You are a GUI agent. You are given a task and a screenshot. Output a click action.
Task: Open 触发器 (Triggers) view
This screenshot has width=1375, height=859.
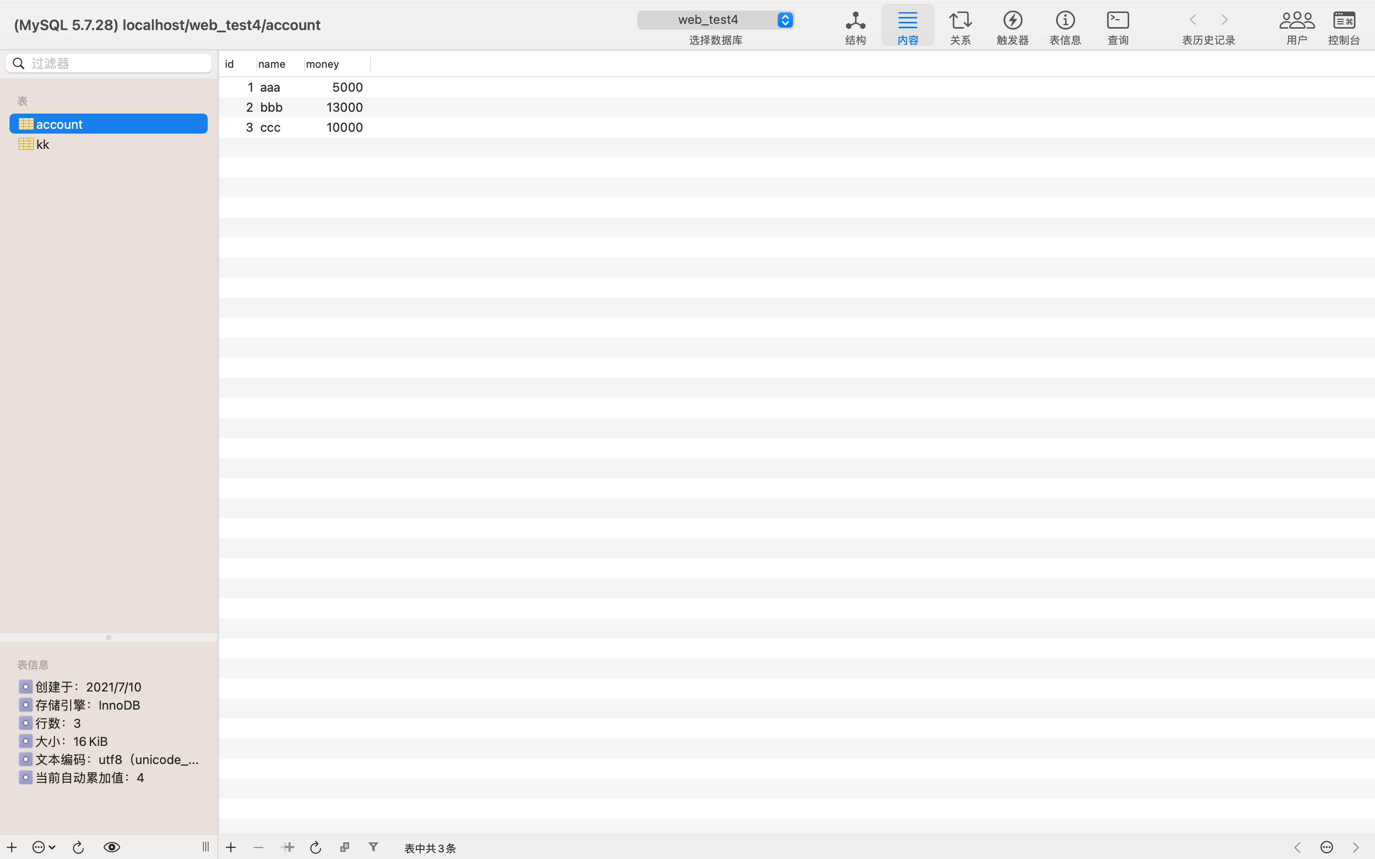pyautogui.click(x=1013, y=27)
